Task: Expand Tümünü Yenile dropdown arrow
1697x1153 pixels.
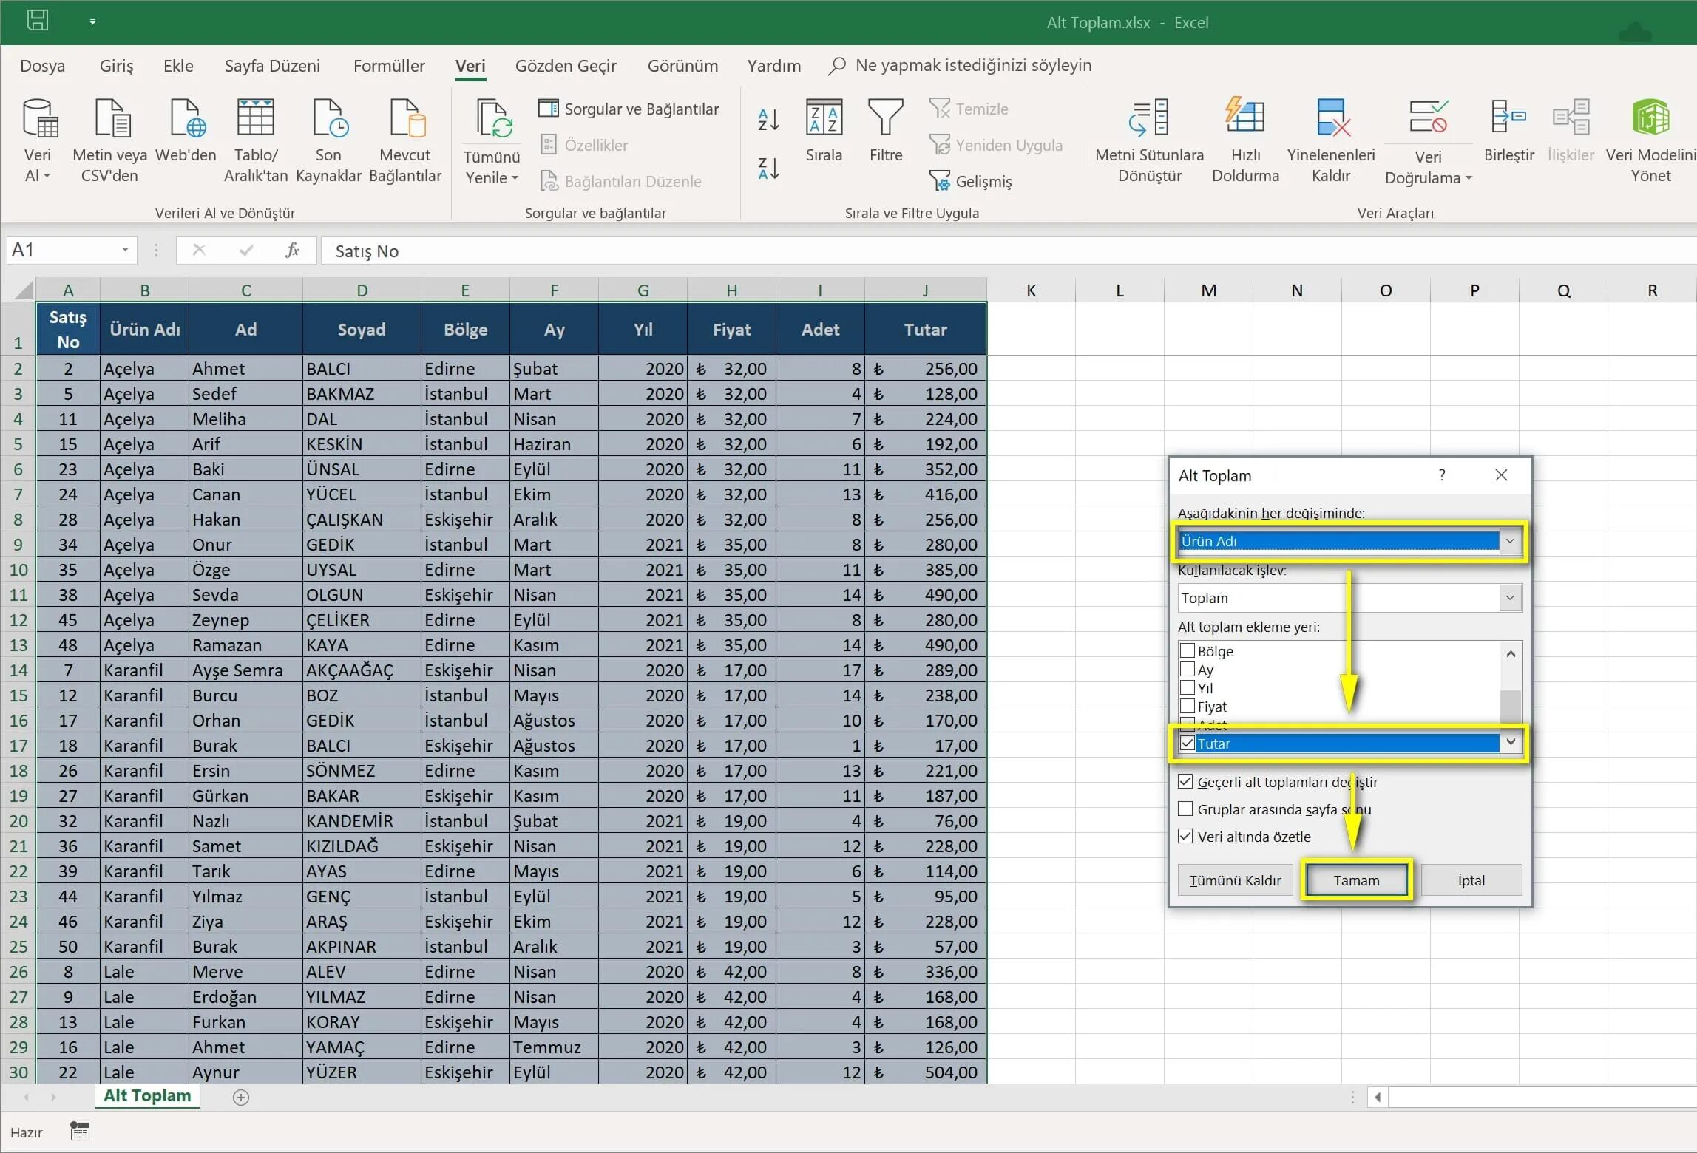Action: [515, 178]
